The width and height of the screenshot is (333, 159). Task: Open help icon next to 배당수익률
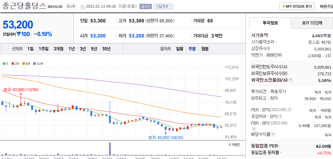pos(273,134)
